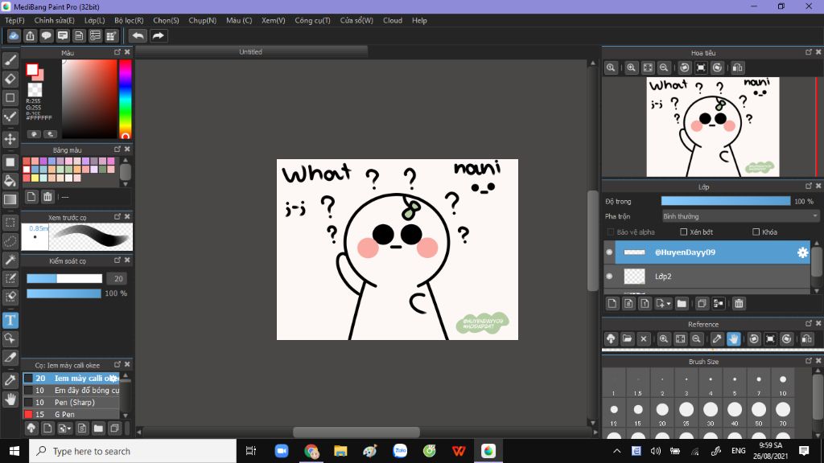Open Zoom from the taskbar

pos(282,451)
